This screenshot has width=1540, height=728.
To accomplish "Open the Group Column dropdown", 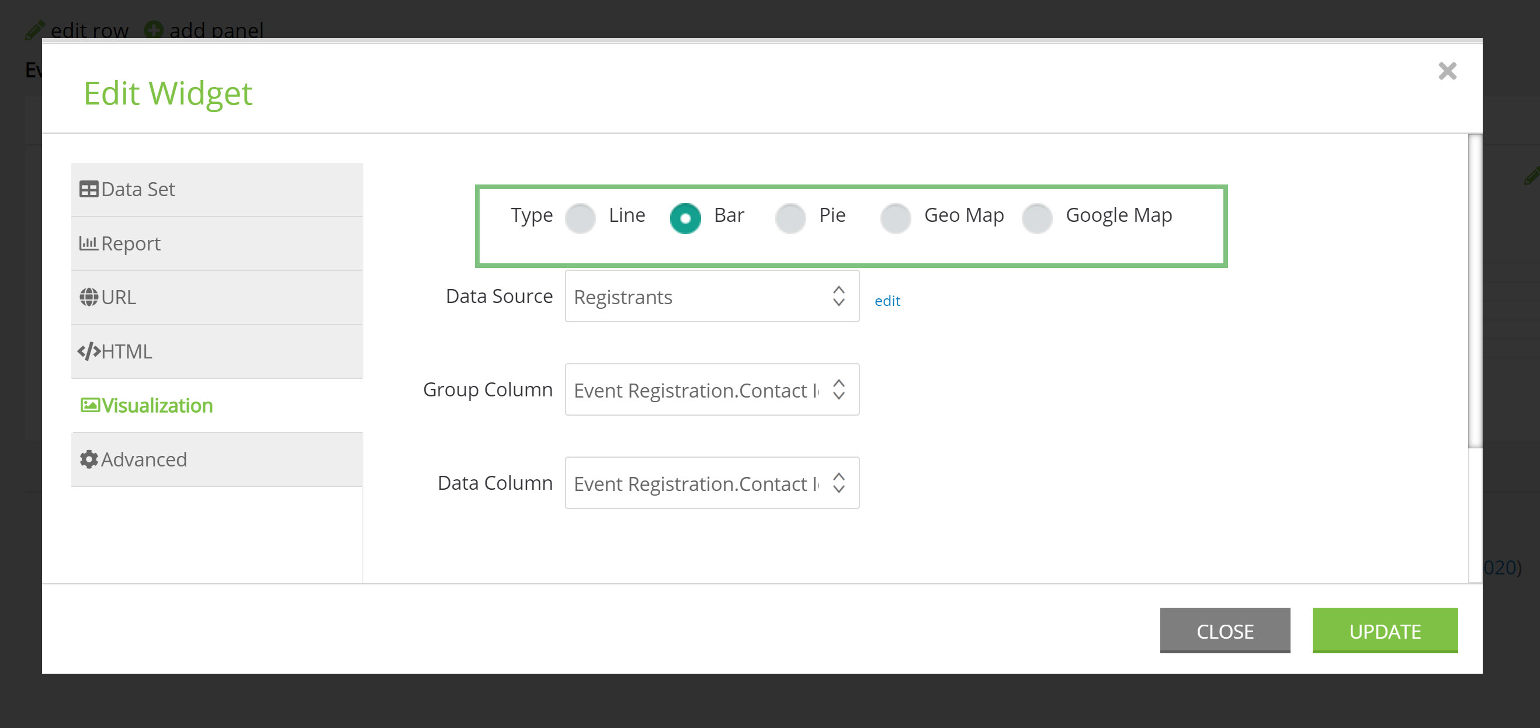I will coord(712,389).
